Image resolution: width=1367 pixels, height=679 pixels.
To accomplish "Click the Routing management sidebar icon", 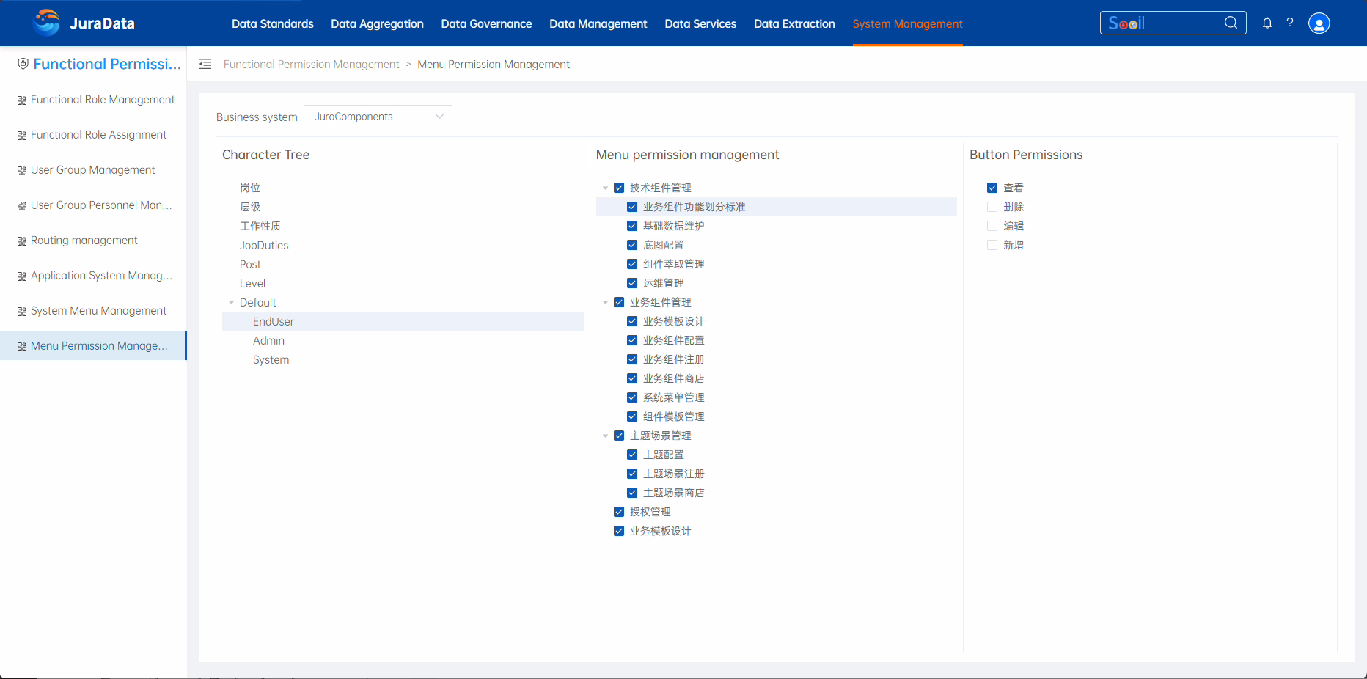I will 22,241.
